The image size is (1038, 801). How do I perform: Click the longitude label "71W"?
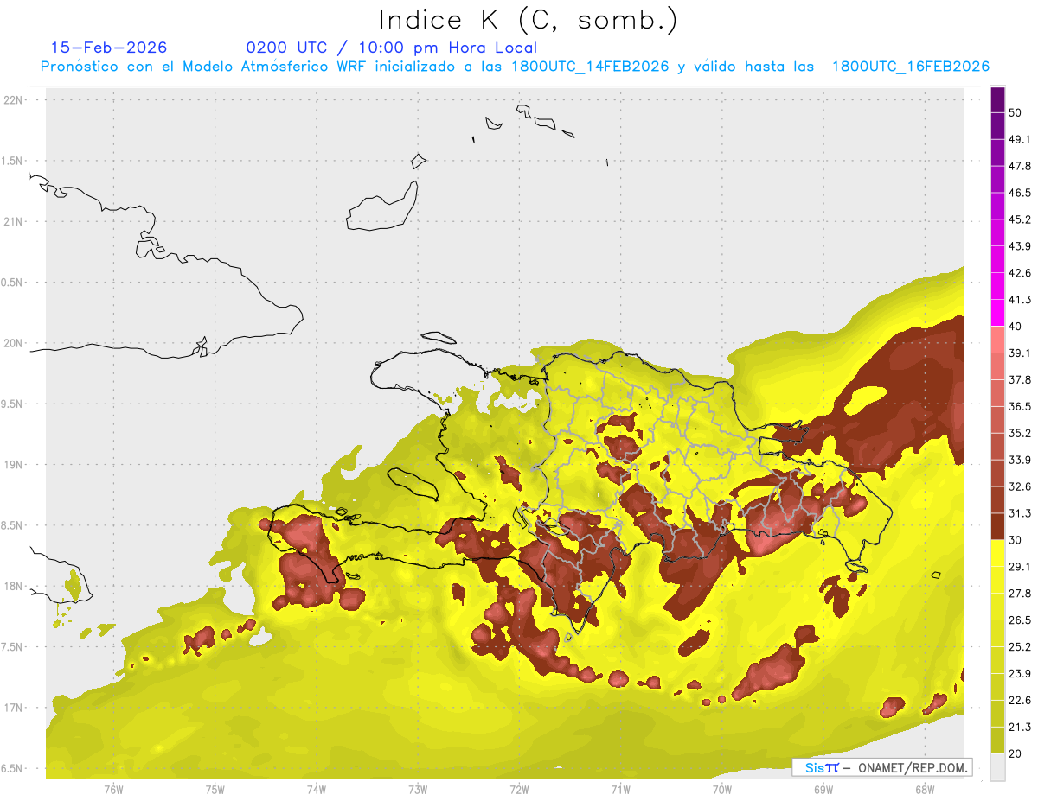(x=620, y=790)
